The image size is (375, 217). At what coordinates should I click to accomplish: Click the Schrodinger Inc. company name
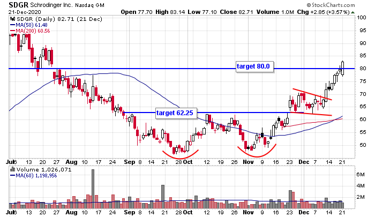tap(51, 5)
